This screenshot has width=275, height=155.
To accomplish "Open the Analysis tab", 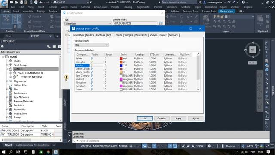I will tap(153, 35).
